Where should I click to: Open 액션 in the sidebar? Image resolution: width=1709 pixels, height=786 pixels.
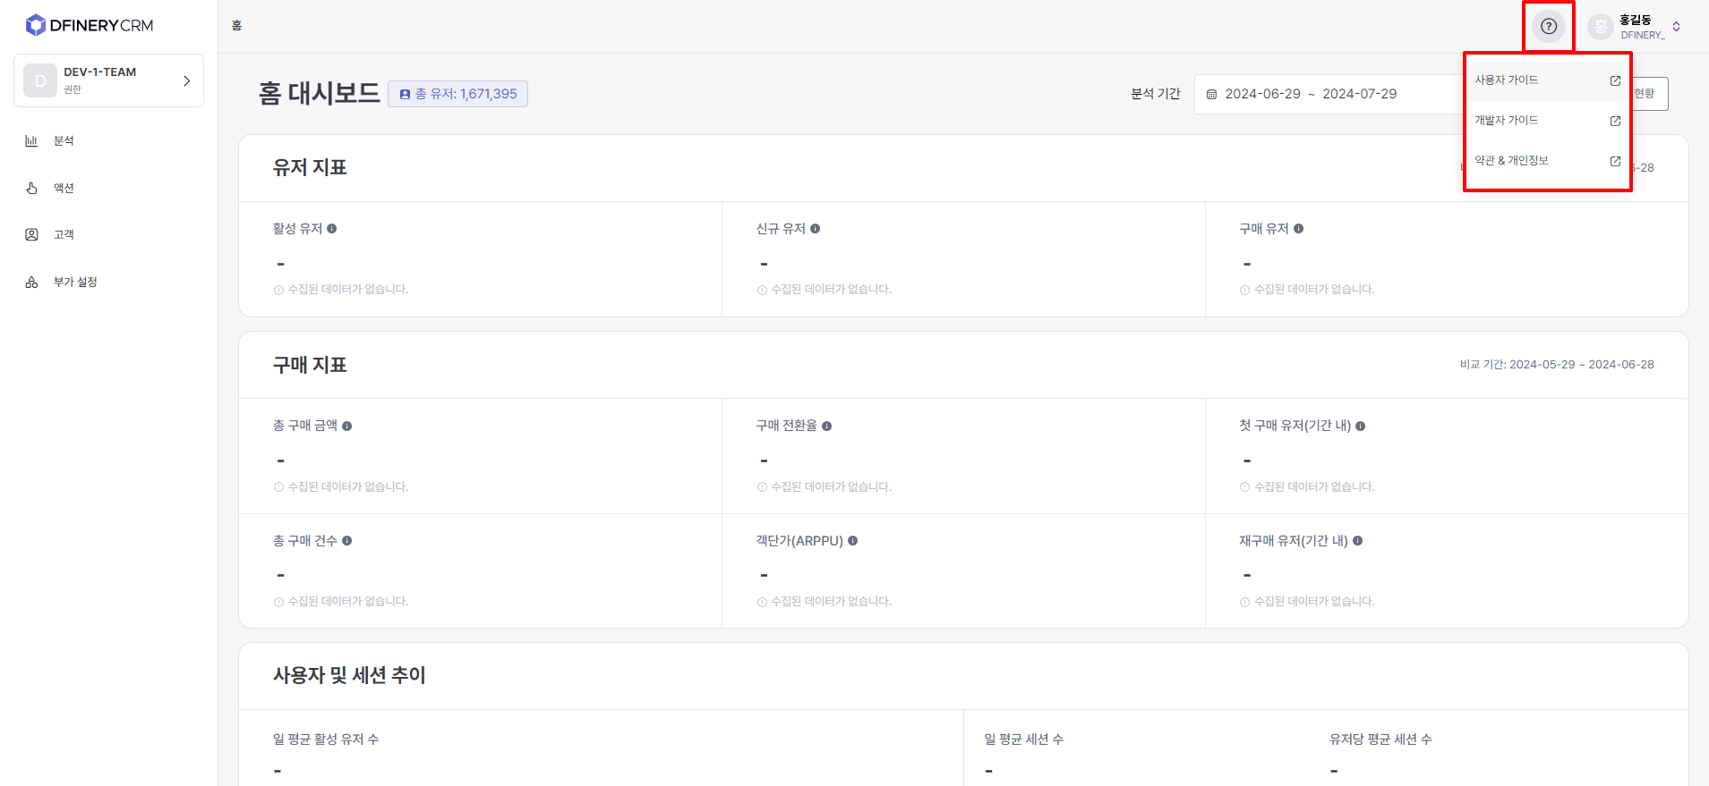pyautogui.click(x=64, y=188)
